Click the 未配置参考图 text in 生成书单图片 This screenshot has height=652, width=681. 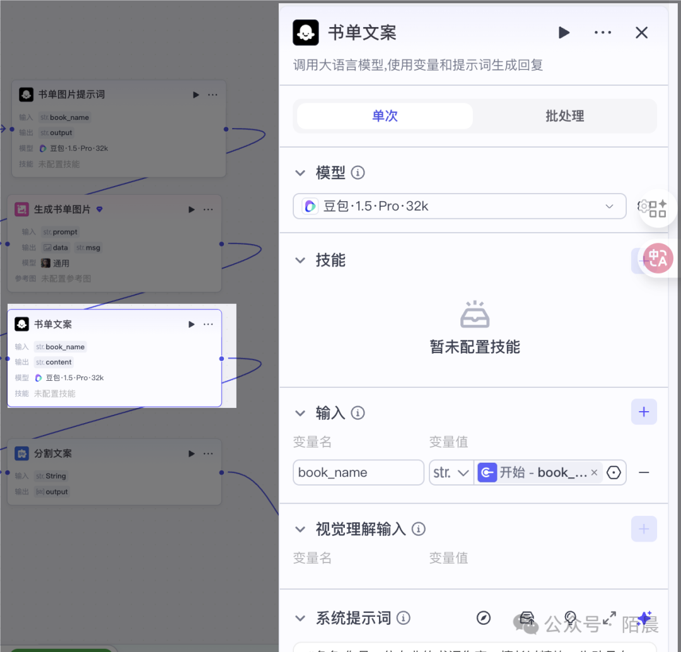[x=66, y=279]
